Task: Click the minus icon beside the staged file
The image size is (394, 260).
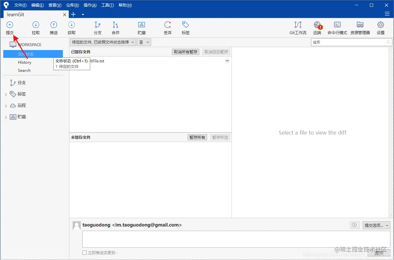Action: 227,61
